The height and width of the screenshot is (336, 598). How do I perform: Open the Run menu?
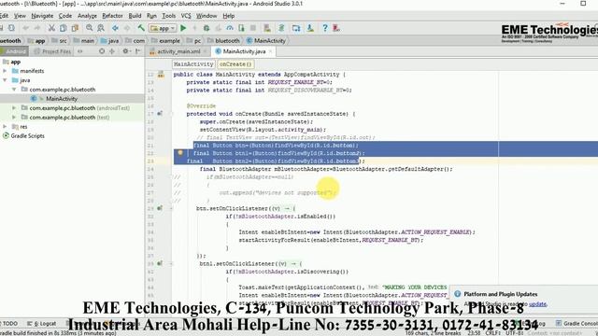[x=151, y=16]
